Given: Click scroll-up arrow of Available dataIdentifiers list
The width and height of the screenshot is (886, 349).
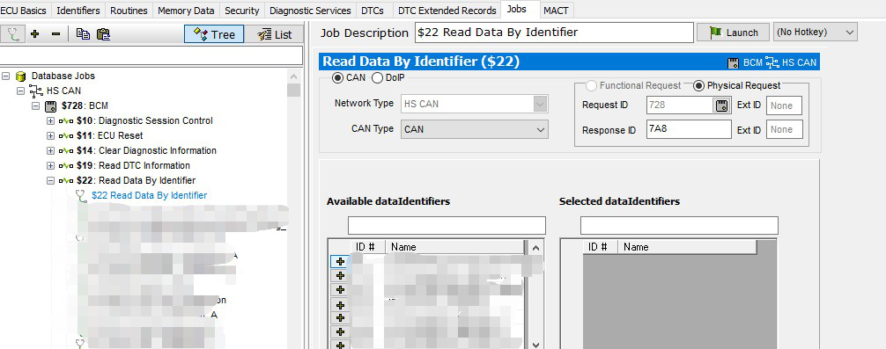Looking at the screenshot, I should (535, 248).
